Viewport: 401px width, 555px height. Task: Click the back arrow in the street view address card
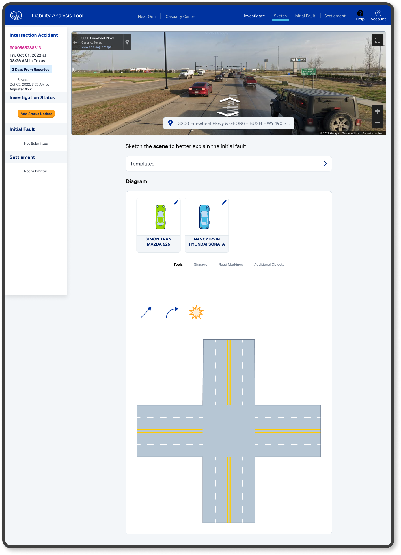coord(75,42)
